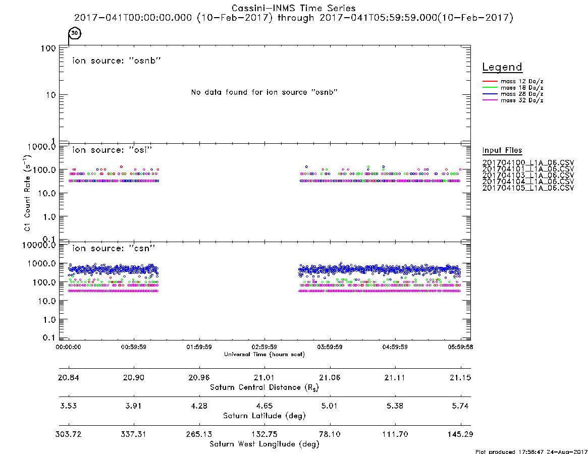Viewport: 588px width, 454px height.
Task: Click the ion source "csn" panel label
Action: (113, 248)
